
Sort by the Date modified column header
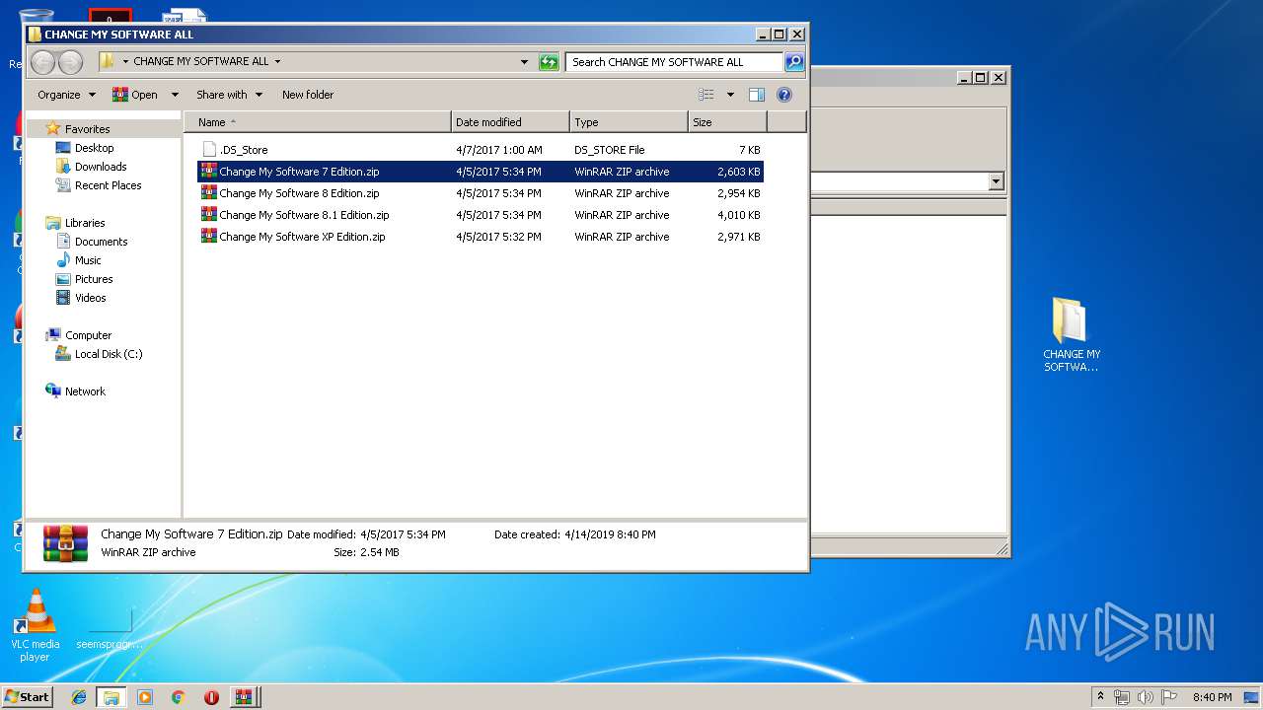[x=510, y=122]
